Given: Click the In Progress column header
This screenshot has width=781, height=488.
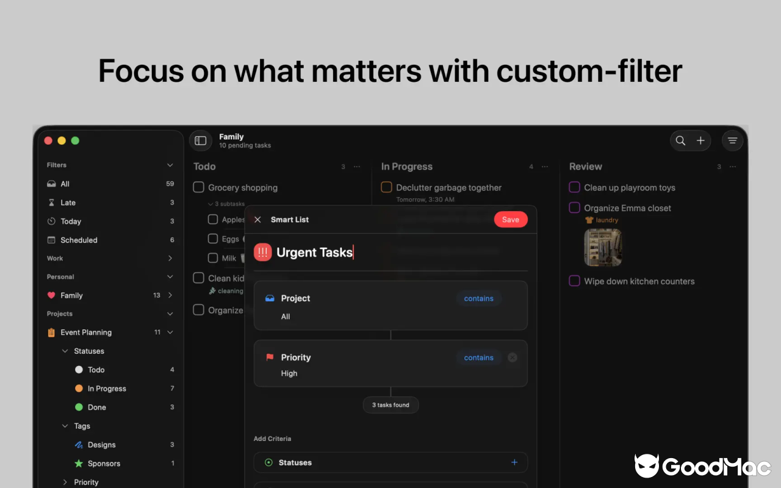Looking at the screenshot, I should (x=407, y=167).
